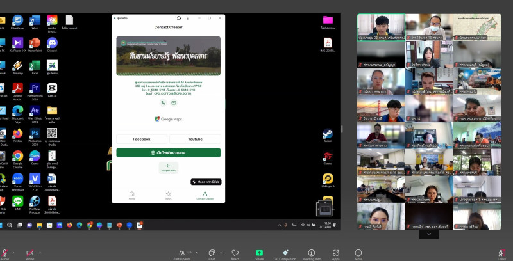The height and width of the screenshot is (261, 513).
Task: Open VEGAS Pro 21.0 desktop shortcut
Action: [x=35, y=182]
